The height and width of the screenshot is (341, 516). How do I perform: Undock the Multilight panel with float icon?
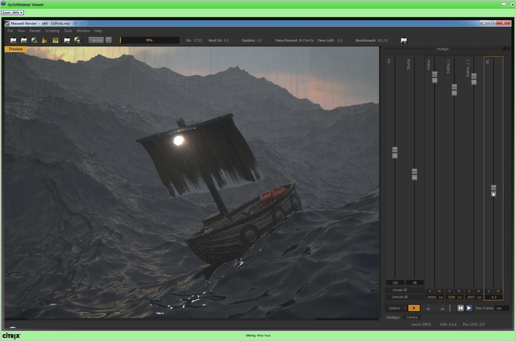[x=504, y=49]
